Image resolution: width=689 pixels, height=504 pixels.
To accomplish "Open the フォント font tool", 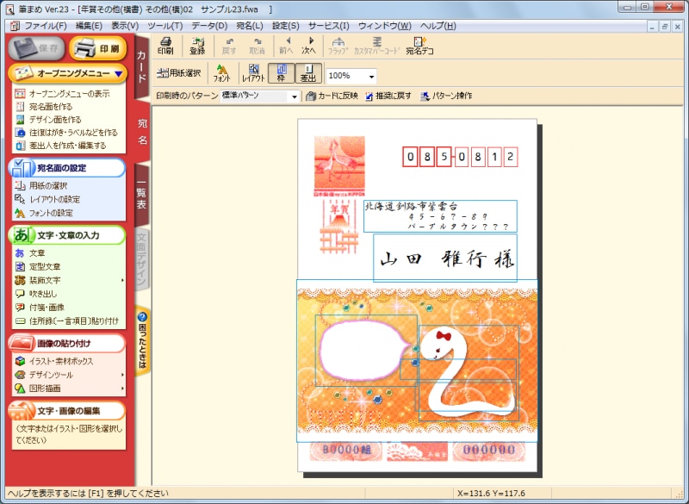I will pos(221,73).
